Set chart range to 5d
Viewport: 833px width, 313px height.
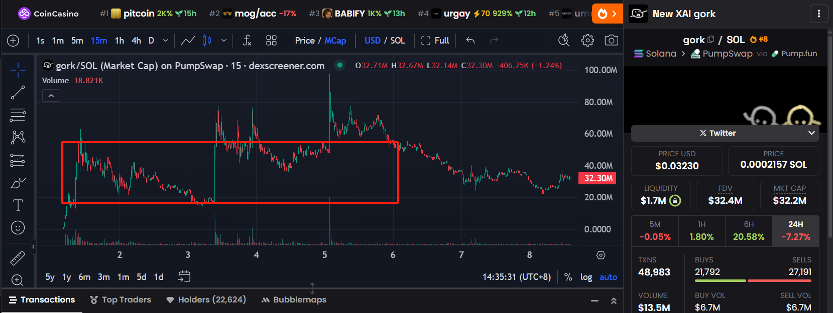142,277
